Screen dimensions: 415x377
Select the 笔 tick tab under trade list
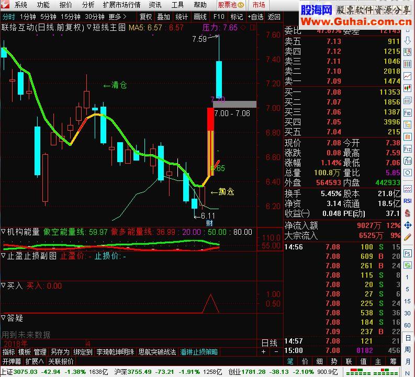290,361
